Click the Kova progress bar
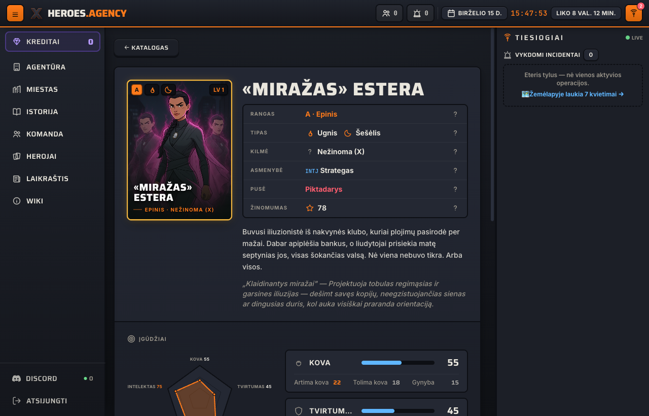649x416 pixels. [398, 363]
